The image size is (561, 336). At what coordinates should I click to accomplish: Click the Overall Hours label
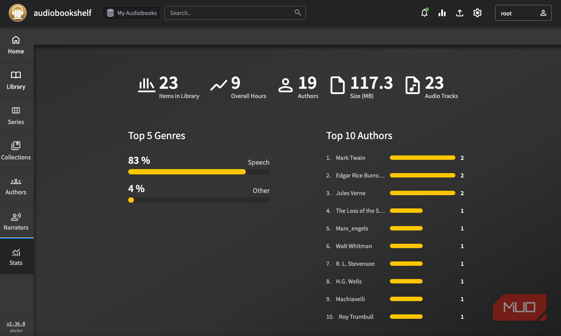248,96
